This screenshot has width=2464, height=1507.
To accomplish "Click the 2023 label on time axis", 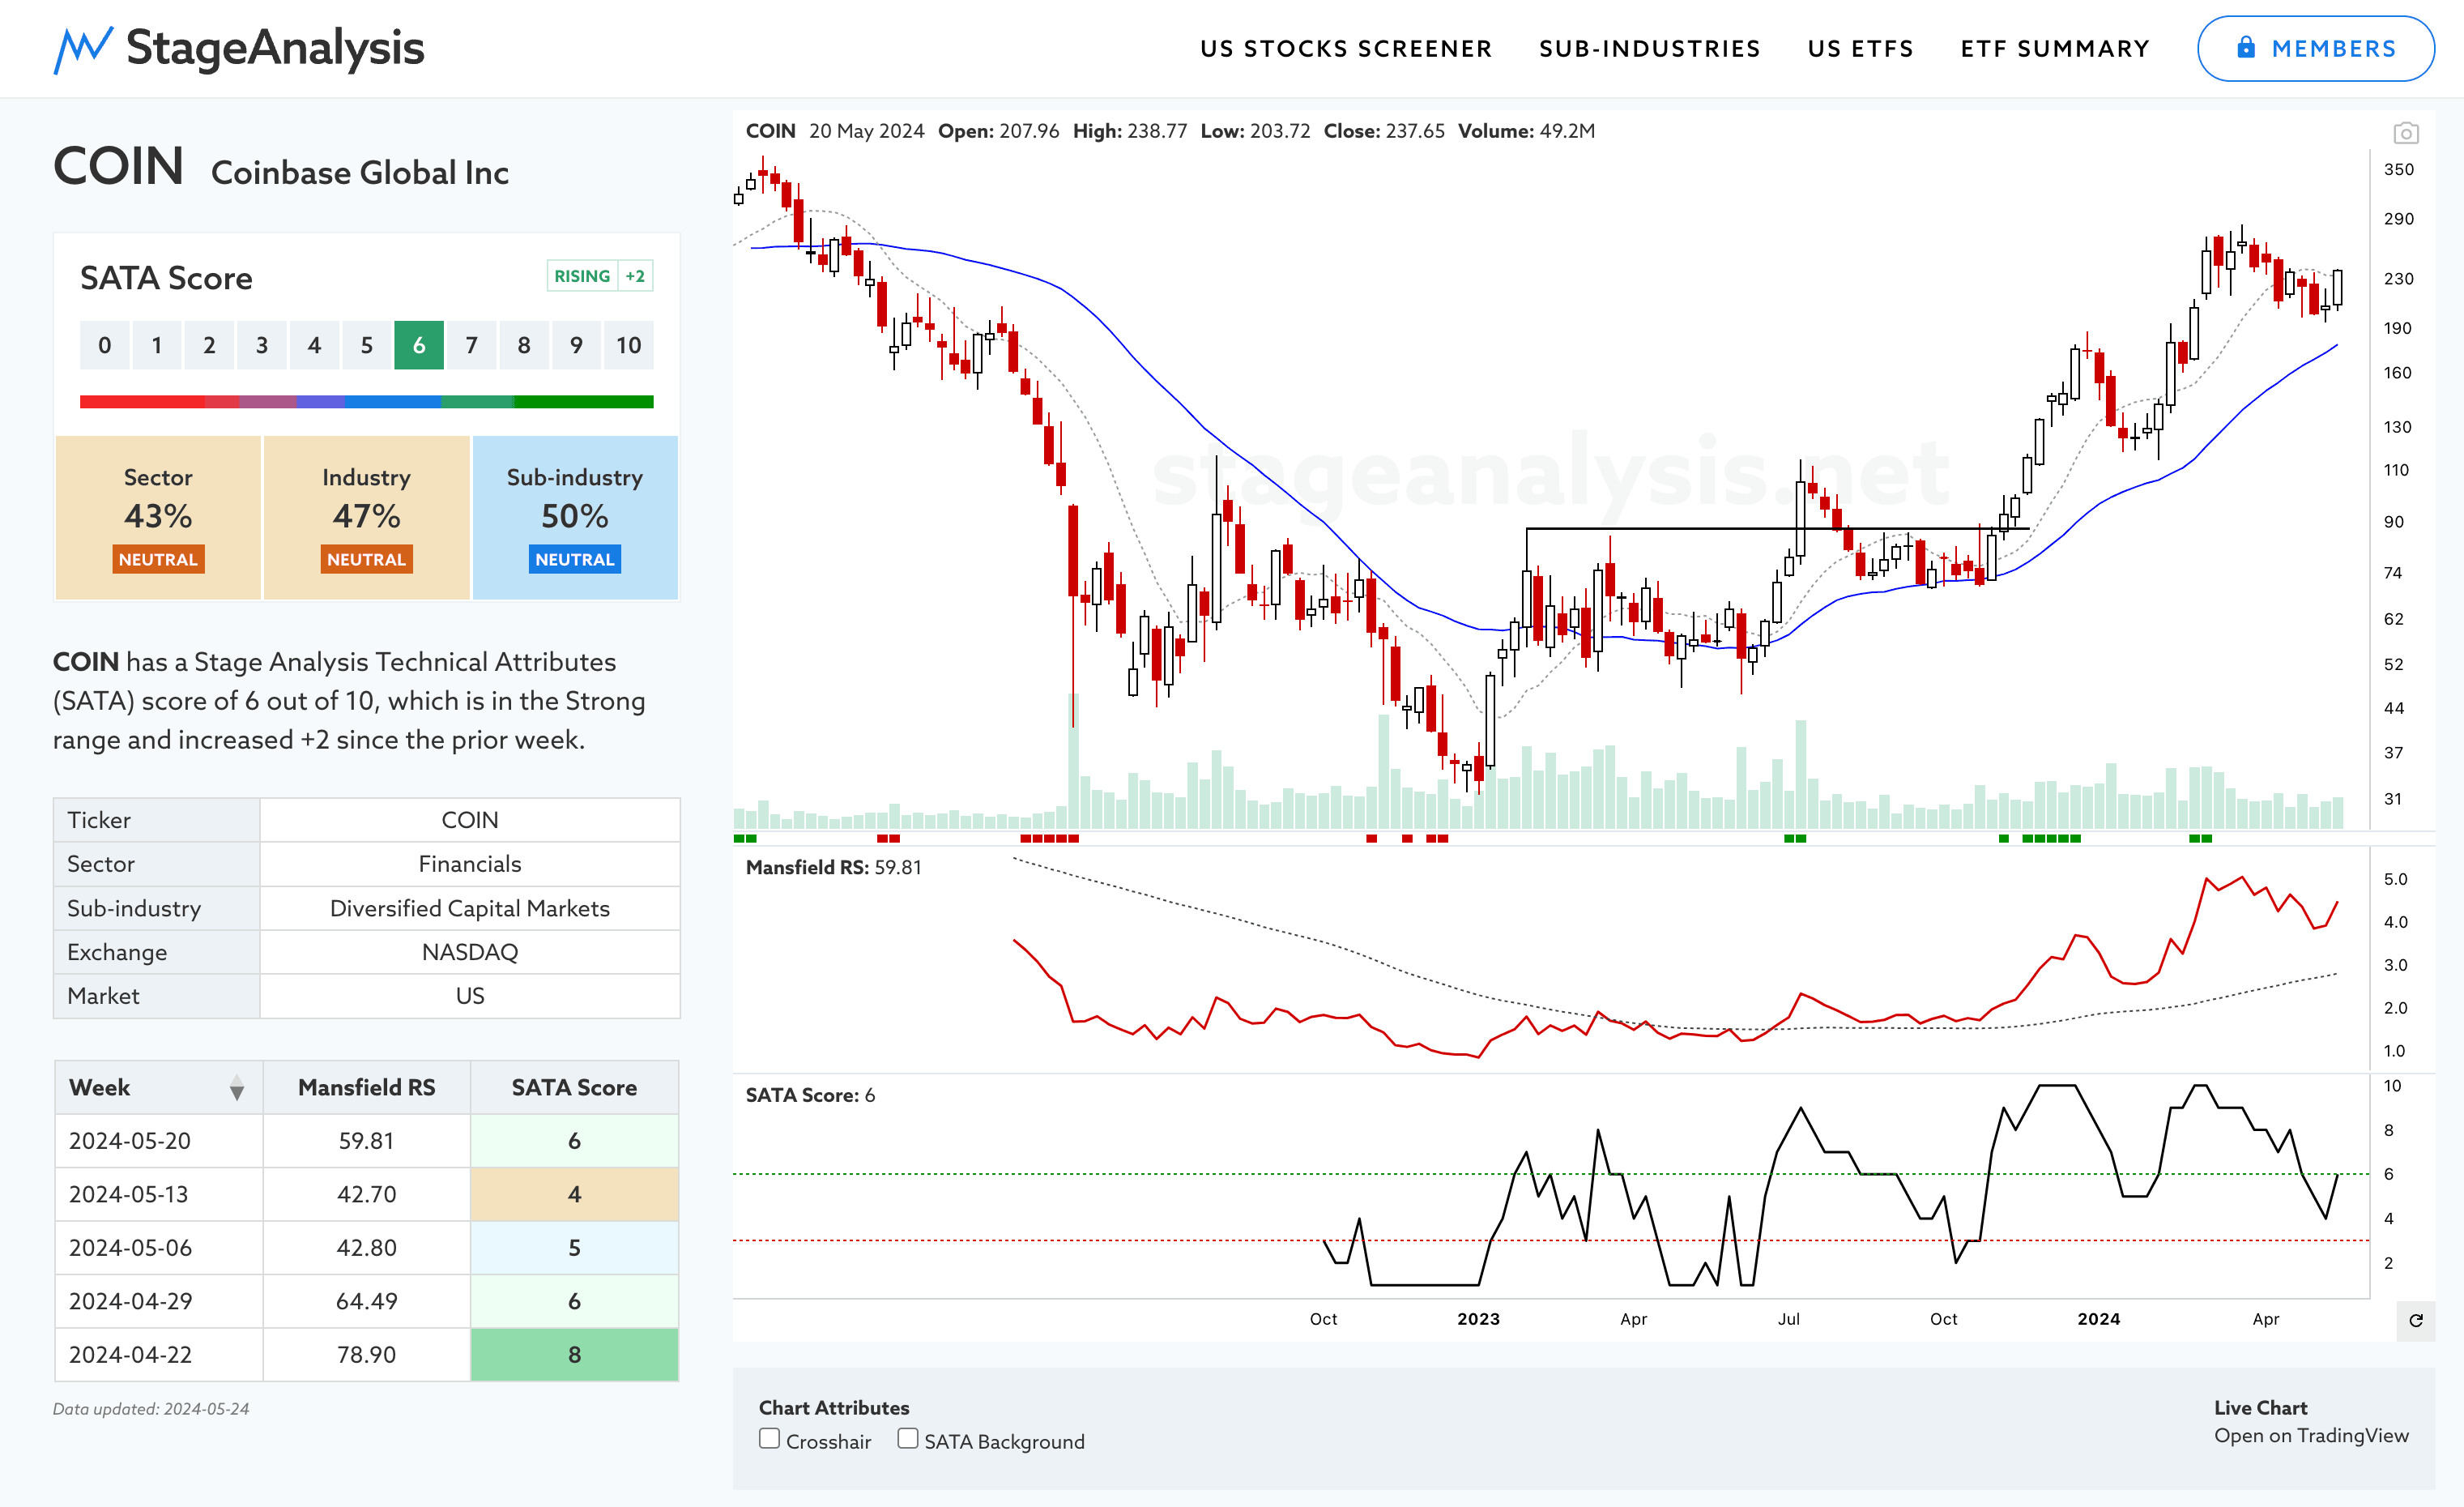I will point(1478,1319).
